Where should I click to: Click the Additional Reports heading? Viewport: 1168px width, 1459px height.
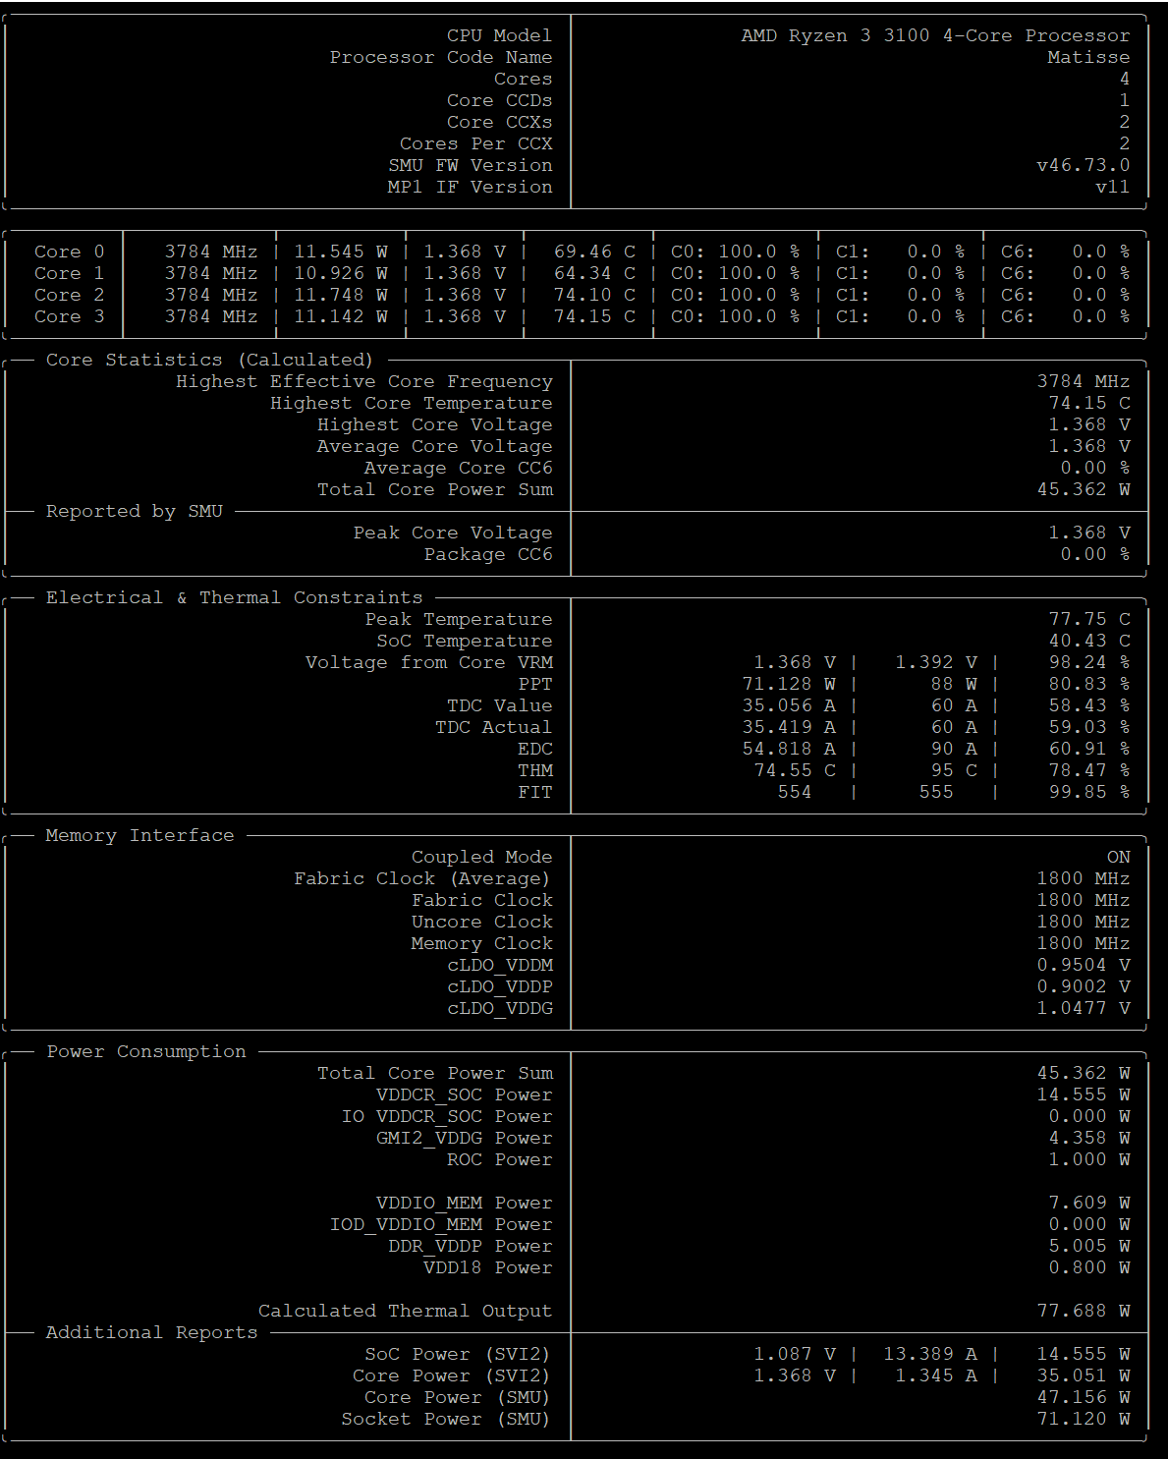click(151, 1332)
